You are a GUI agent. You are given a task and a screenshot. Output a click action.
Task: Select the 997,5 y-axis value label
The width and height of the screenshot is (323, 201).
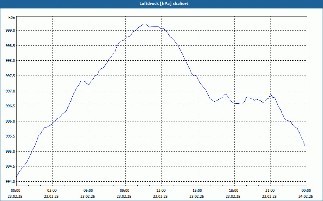(x=10, y=76)
